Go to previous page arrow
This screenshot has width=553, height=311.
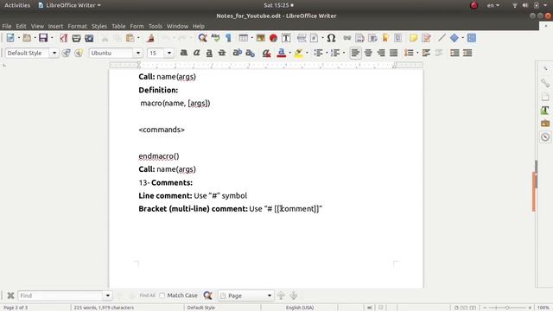pyautogui.click(x=281, y=295)
